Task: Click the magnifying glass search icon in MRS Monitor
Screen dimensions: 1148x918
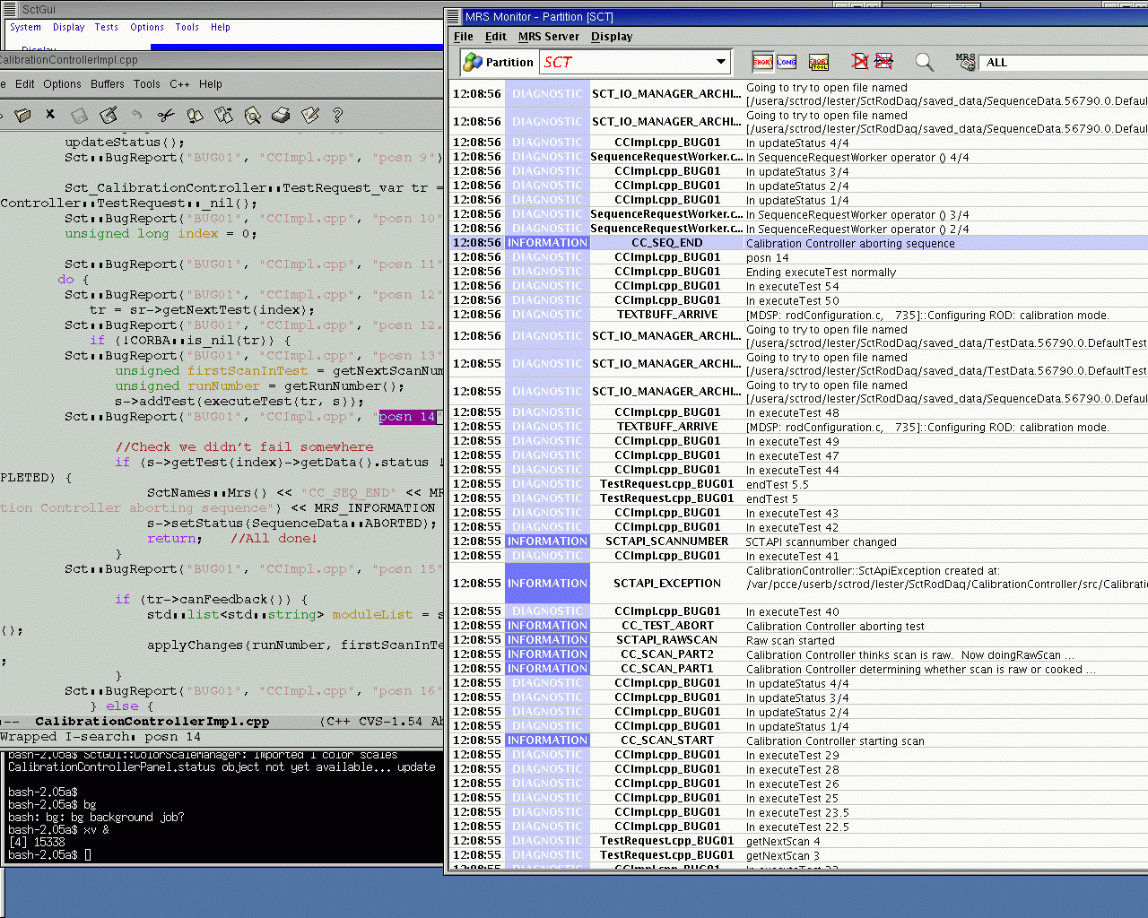Action: click(924, 62)
